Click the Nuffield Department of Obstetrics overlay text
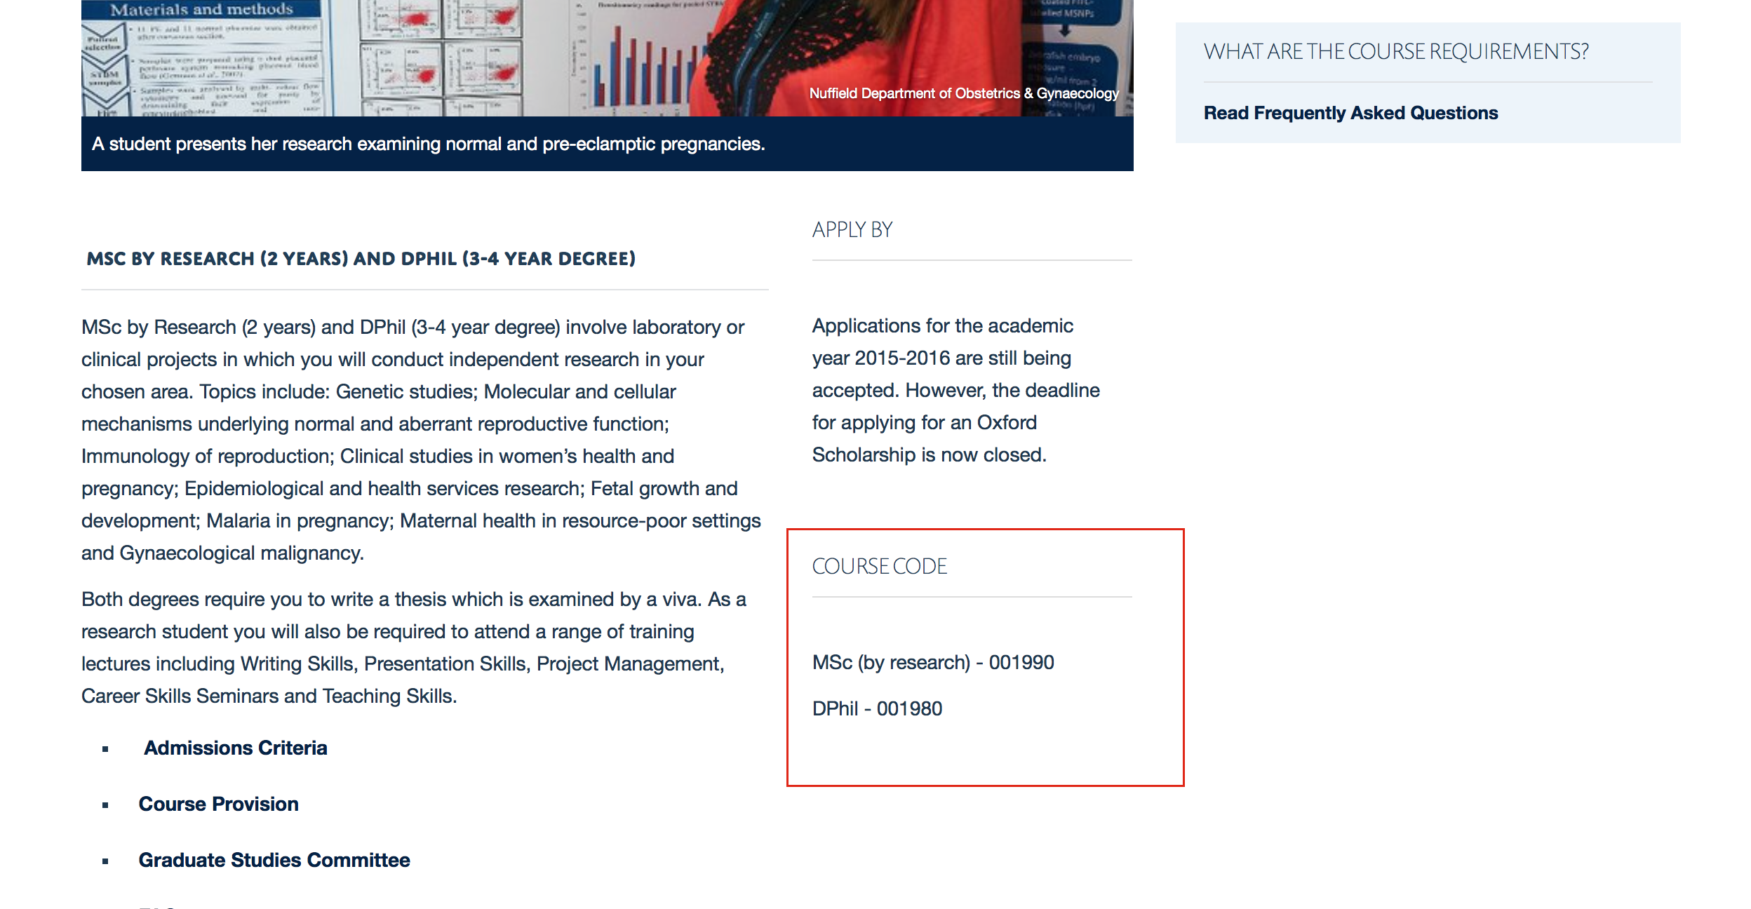 tap(963, 93)
